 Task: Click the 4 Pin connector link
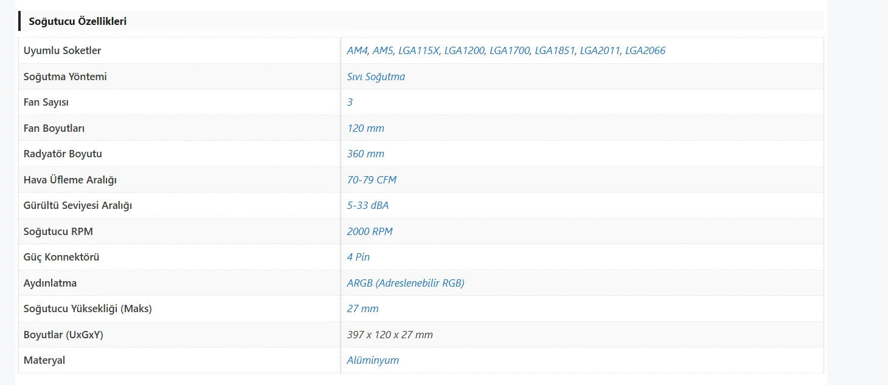point(358,257)
